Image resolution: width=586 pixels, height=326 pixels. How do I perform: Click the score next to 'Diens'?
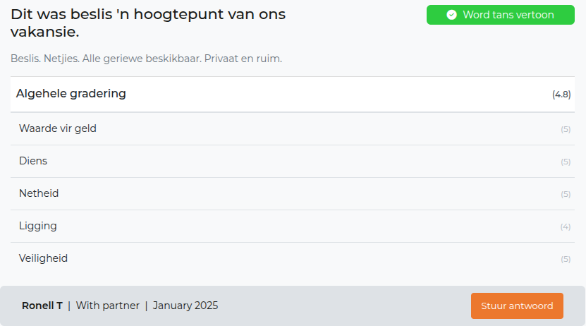pos(566,162)
